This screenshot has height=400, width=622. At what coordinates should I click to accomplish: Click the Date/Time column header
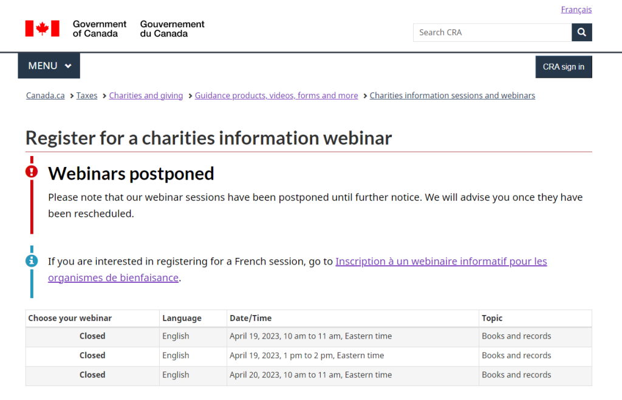250,318
